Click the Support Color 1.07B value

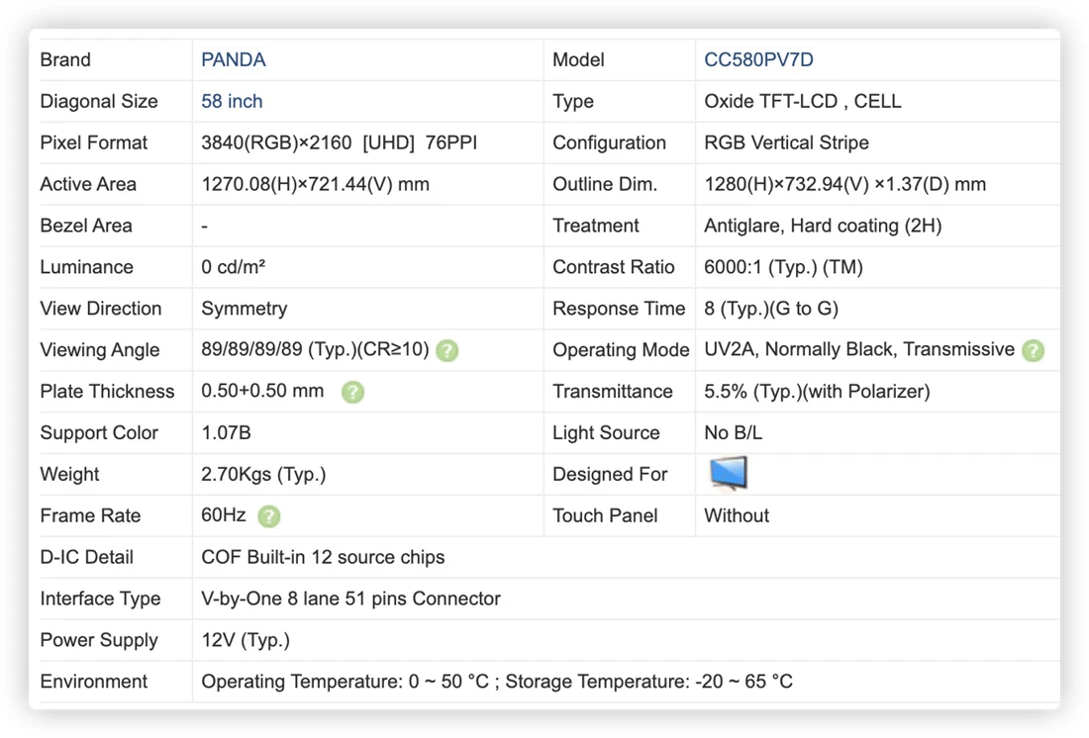click(227, 433)
